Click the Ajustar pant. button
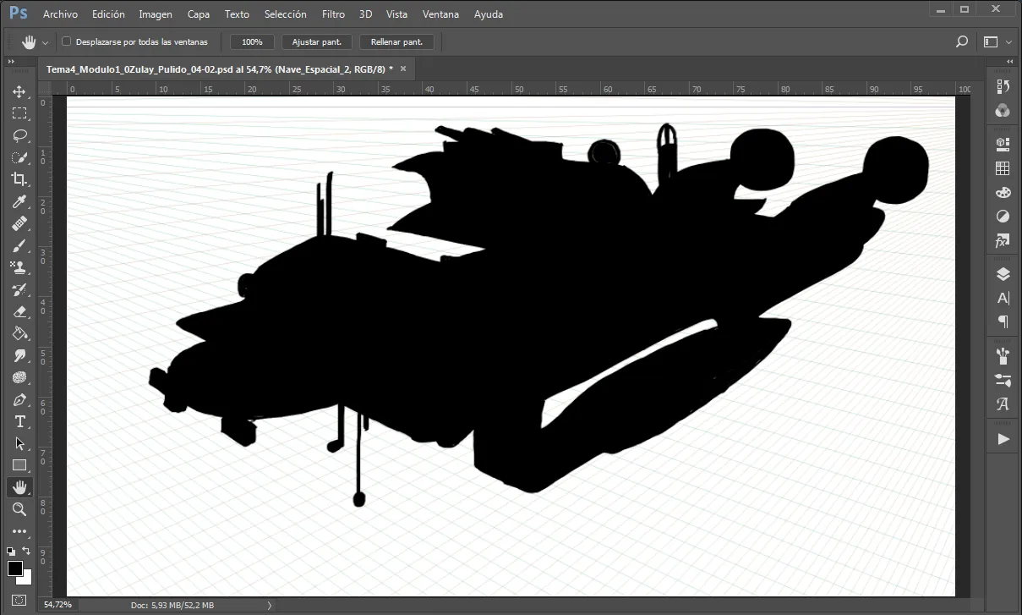The height and width of the screenshot is (615, 1022). point(317,41)
